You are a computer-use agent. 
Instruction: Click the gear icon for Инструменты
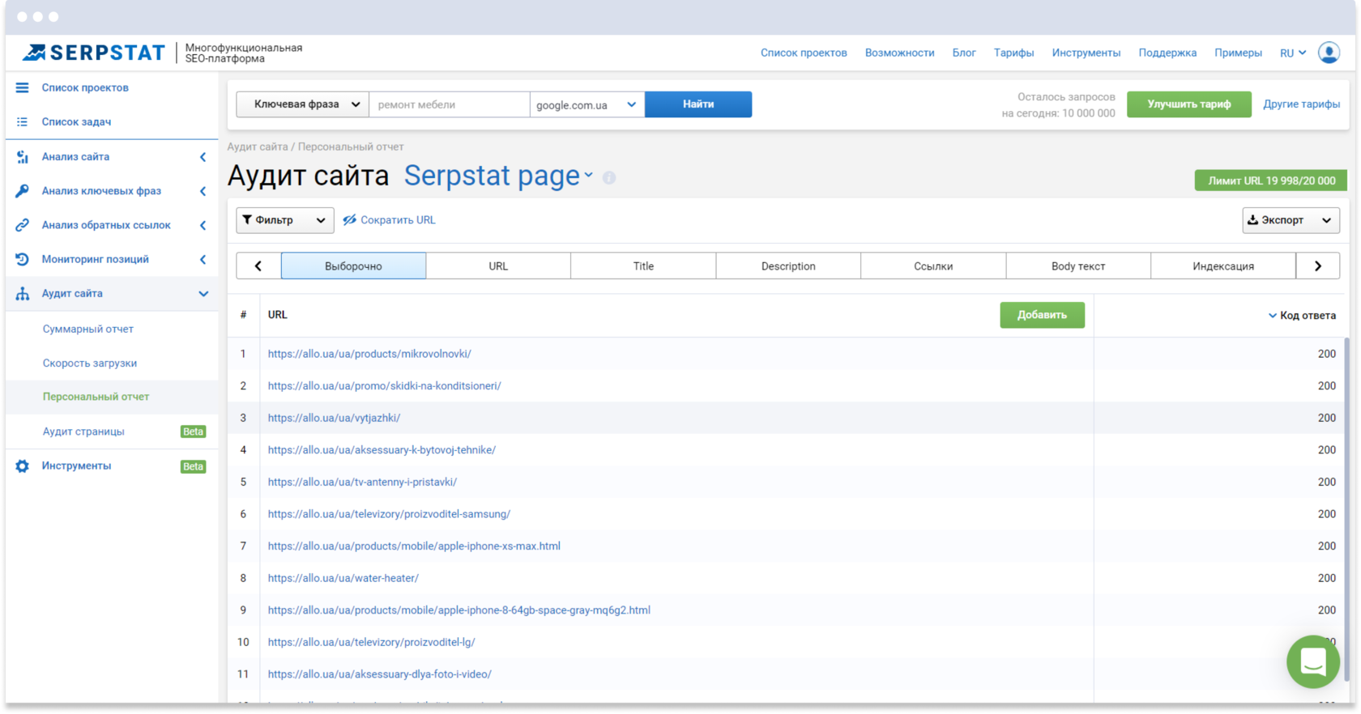point(23,466)
